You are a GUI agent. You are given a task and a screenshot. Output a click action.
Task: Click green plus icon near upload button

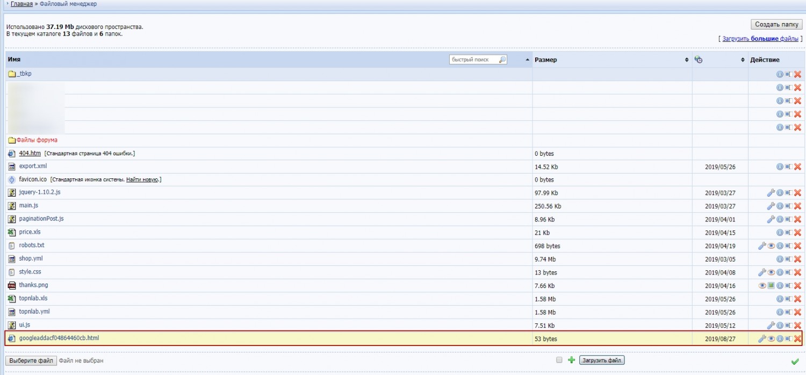click(571, 360)
